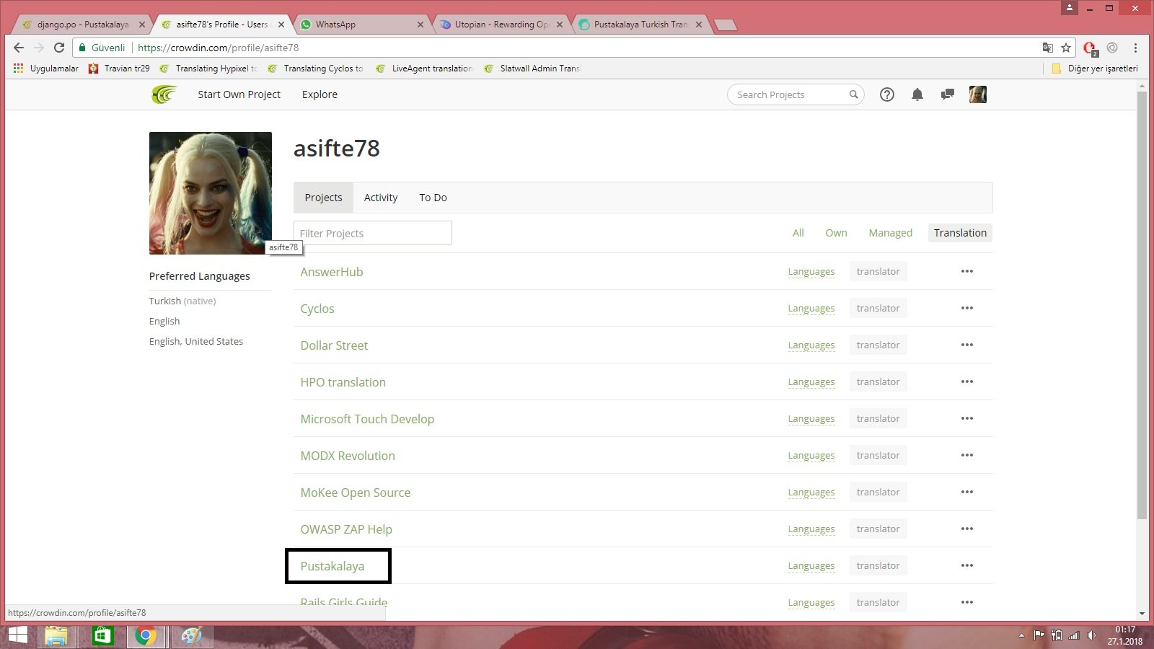
Task: Open the messages chat icon
Action: pyautogui.click(x=948, y=94)
